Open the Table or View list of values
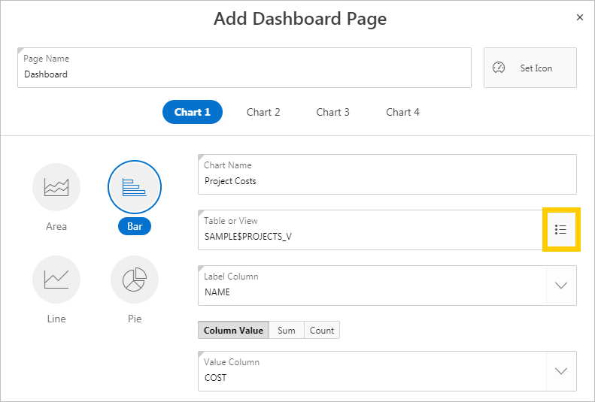The image size is (595, 402). click(561, 229)
